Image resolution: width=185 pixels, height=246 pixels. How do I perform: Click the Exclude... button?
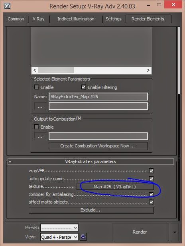[91, 210]
